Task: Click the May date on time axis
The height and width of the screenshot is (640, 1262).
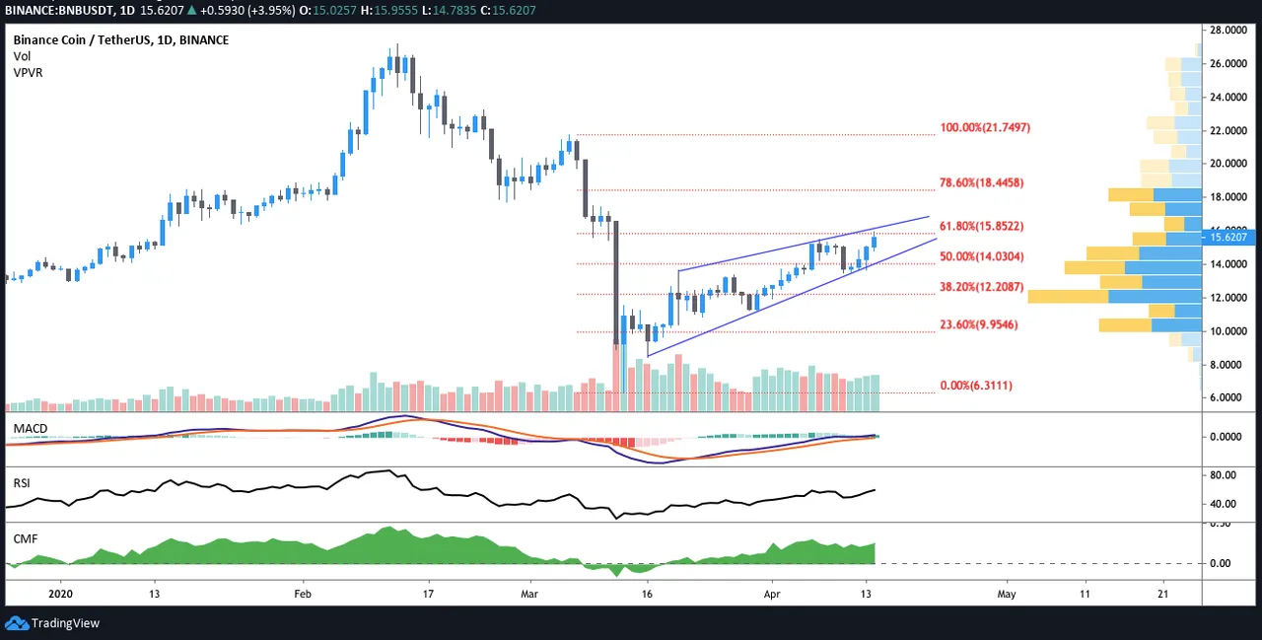Action: (1006, 595)
